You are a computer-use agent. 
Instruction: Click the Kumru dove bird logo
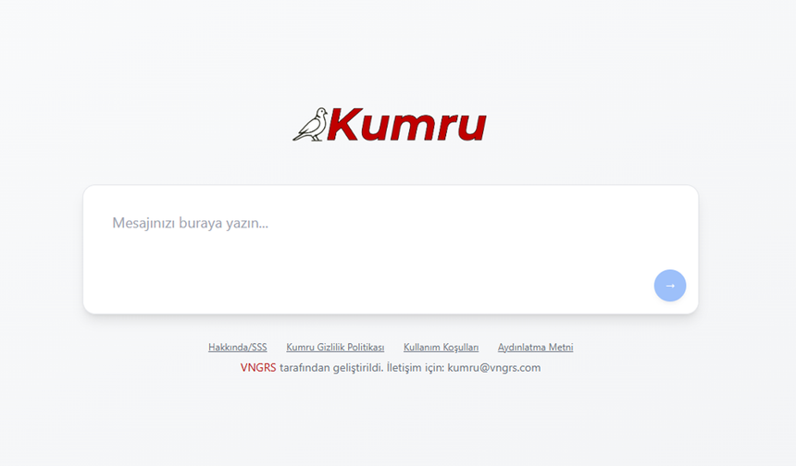pos(310,125)
